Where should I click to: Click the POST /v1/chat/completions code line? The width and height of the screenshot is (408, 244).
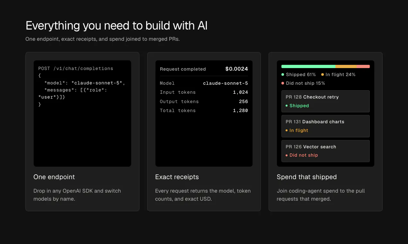(x=76, y=68)
